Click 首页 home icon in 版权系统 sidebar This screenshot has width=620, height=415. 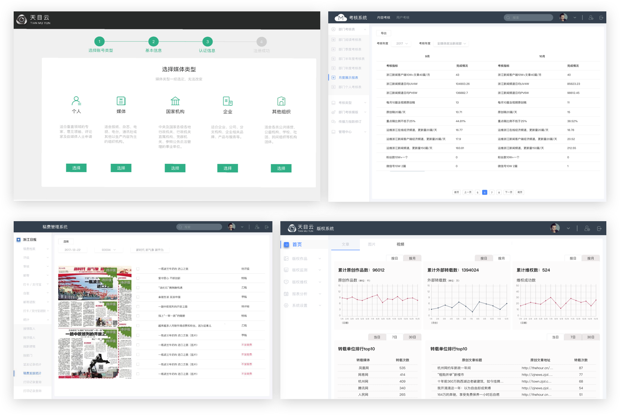pos(286,245)
